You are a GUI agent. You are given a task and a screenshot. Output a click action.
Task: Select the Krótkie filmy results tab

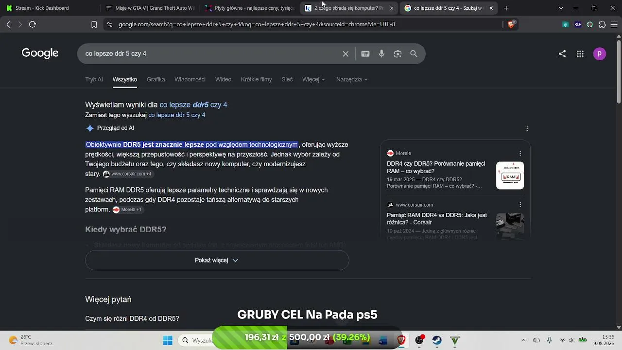[257, 79]
